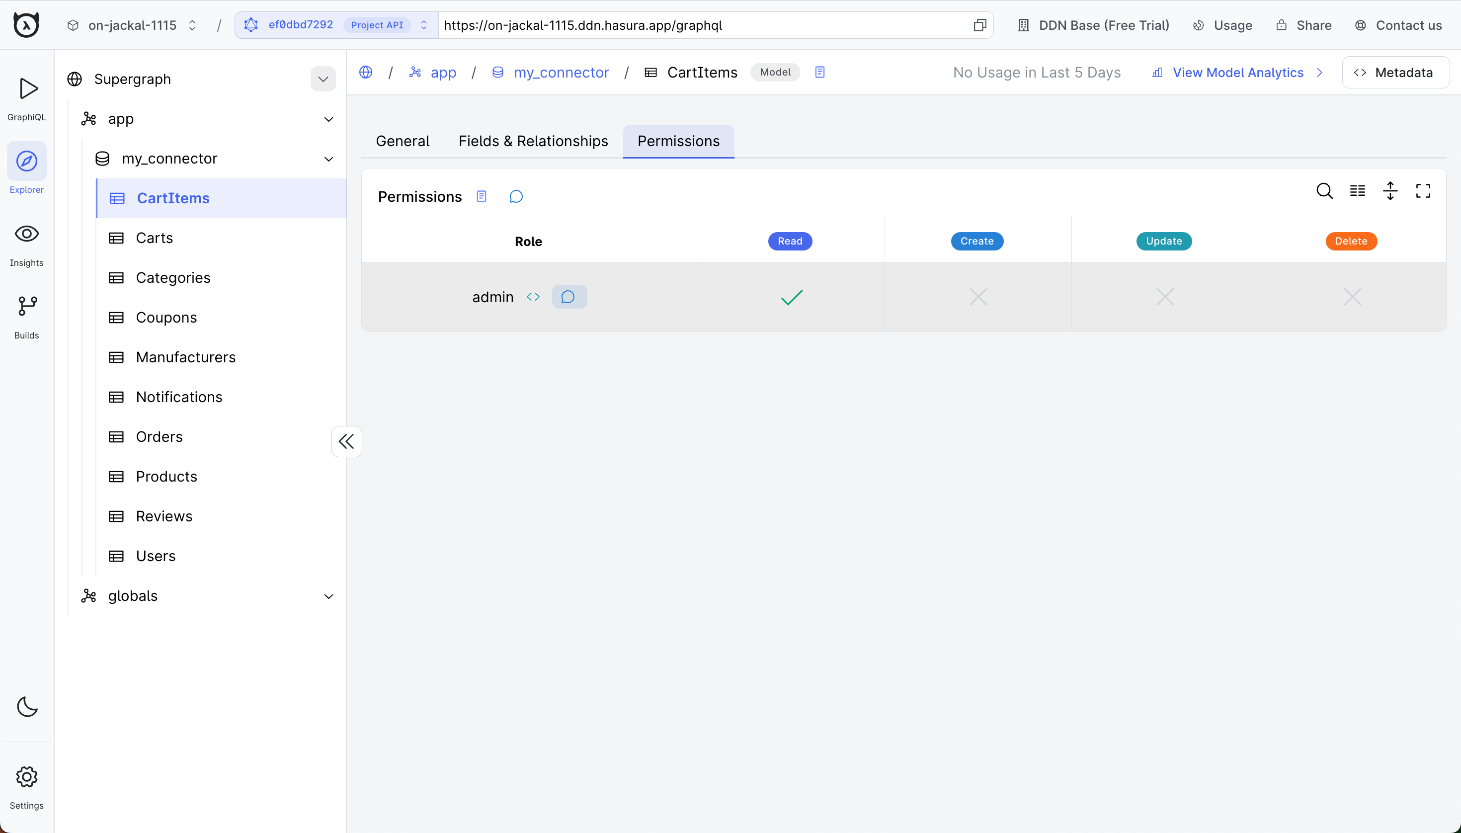The image size is (1461, 833).
Task: Open admin role comment bubble
Action: point(568,296)
